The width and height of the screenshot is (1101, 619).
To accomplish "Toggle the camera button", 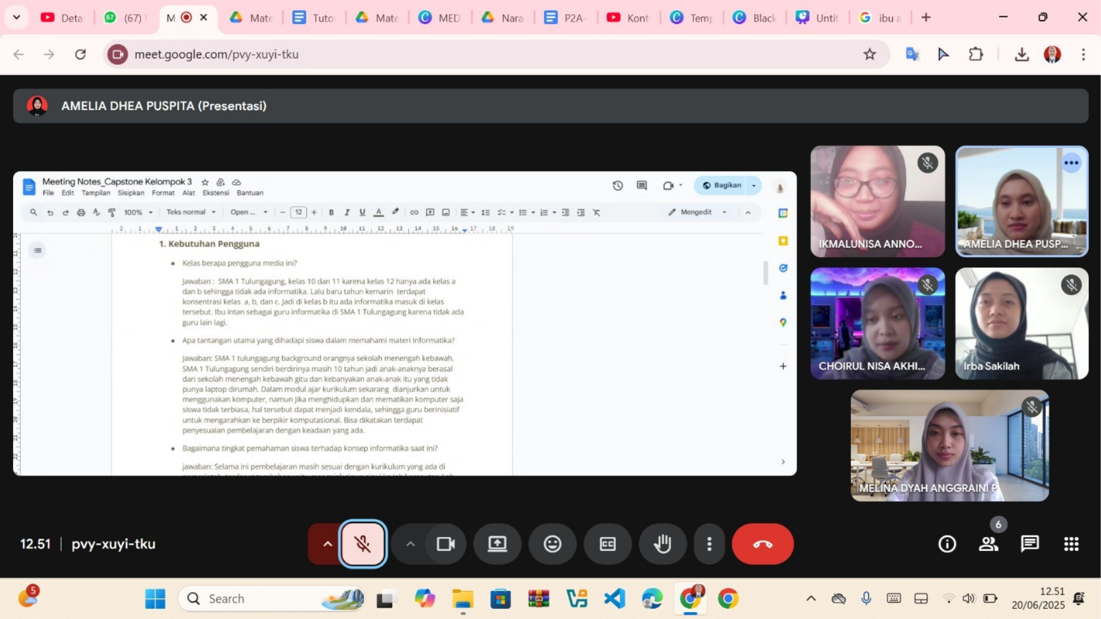I will pyautogui.click(x=446, y=543).
